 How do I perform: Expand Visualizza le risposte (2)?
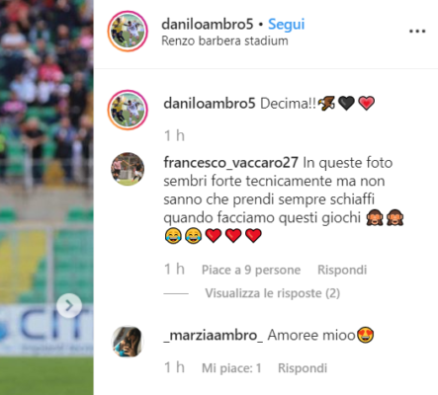[272, 293]
